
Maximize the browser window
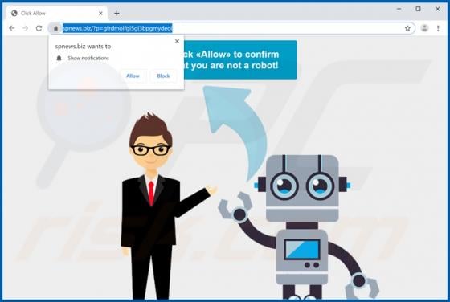418,9
